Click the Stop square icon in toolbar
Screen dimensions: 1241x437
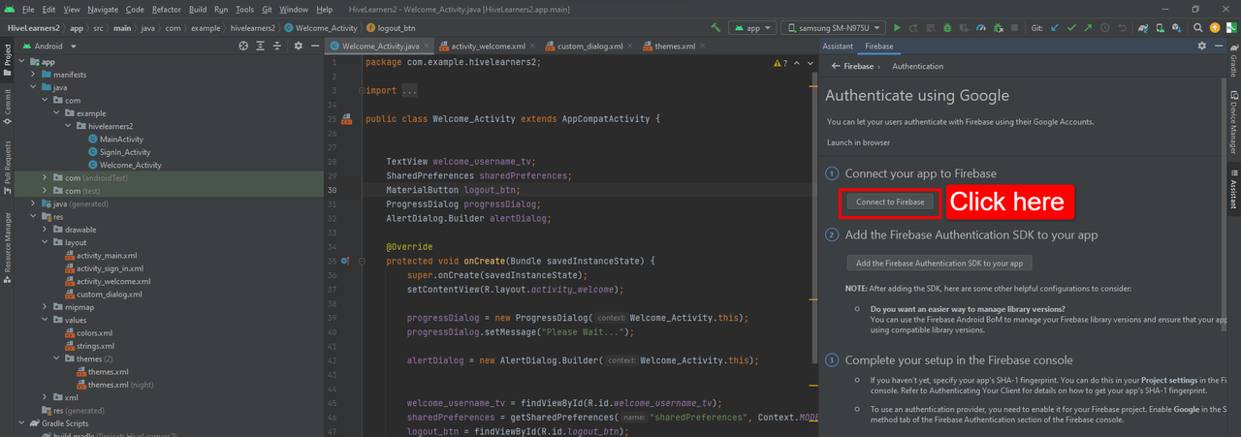1014,28
